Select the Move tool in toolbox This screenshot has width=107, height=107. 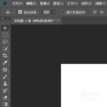click(5, 28)
